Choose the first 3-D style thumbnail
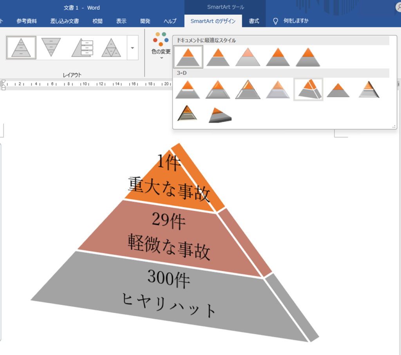This screenshot has height=355, width=401. pos(188,89)
